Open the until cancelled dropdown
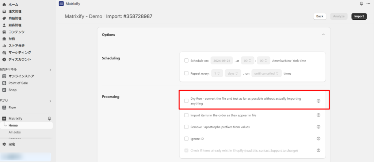The height and width of the screenshot is (162, 374). pyautogui.click(x=266, y=74)
